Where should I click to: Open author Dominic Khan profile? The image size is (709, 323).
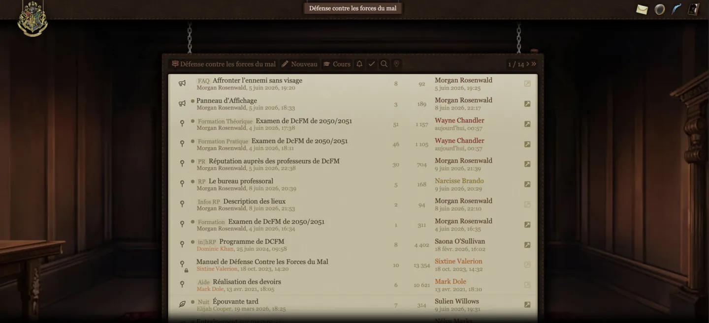point(215,249)
